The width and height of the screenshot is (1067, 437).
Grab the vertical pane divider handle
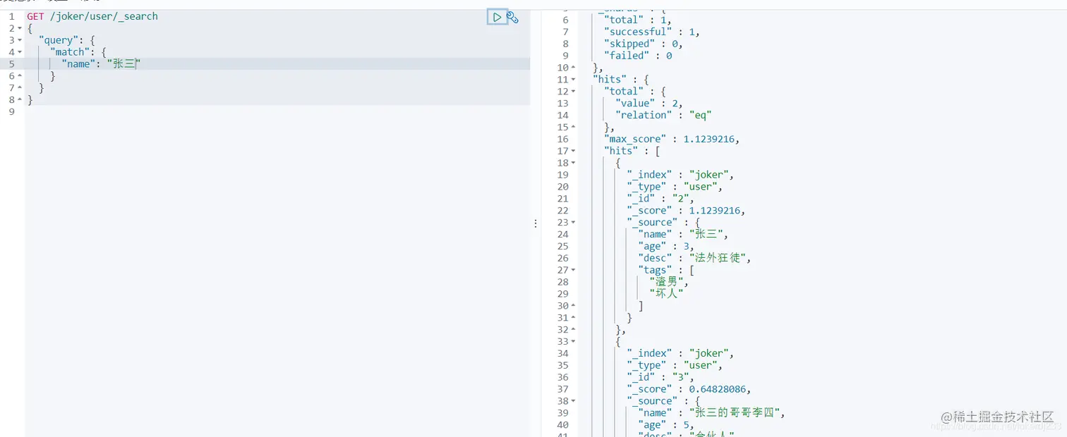(536, 223)
